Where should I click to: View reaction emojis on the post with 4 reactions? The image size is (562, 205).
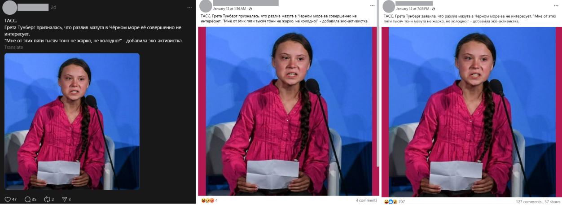[x=207, y=200]
